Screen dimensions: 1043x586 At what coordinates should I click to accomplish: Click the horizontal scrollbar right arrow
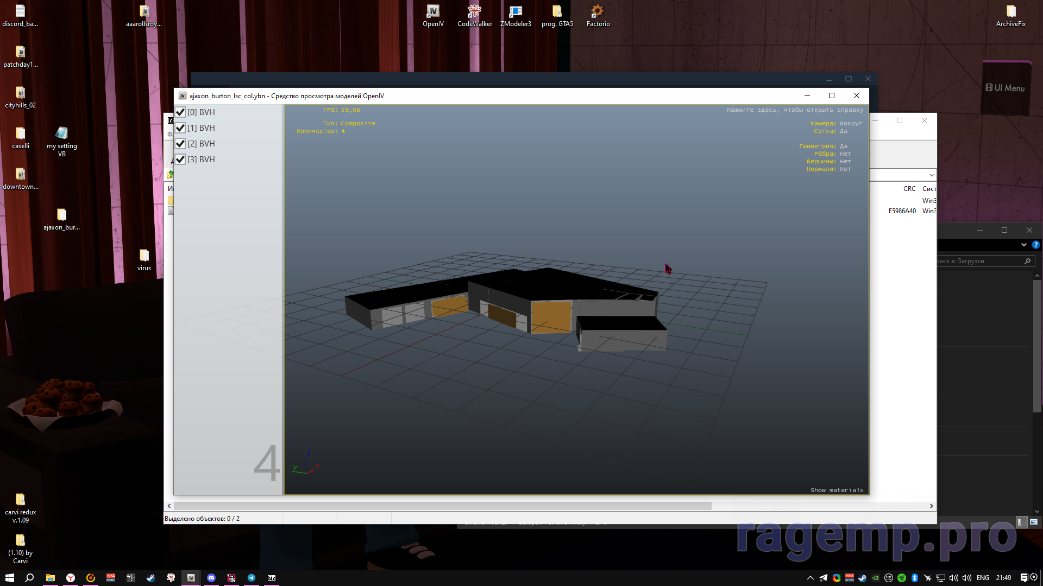(x=931, y=506)
